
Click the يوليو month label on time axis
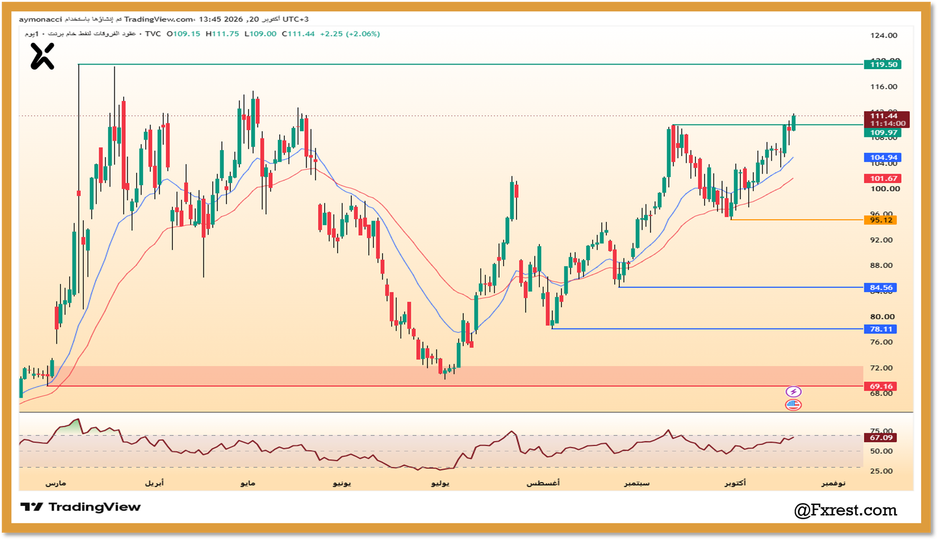click(440, 483)
